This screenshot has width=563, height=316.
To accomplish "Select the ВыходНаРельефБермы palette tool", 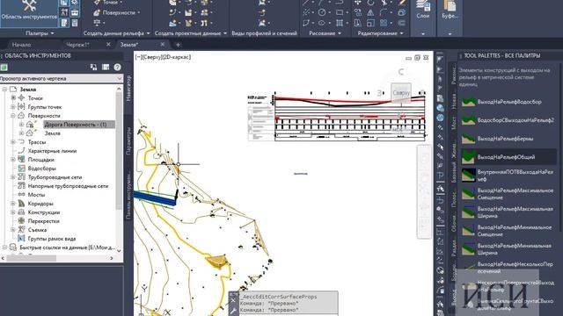I will tap(508, 139).
